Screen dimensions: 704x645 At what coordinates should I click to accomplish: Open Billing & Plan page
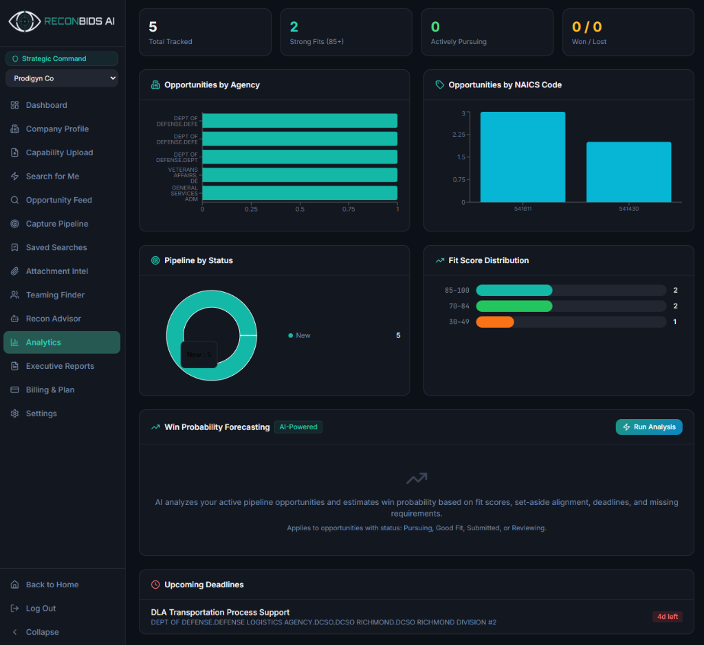pyautogui.click(x=62, y=389)
